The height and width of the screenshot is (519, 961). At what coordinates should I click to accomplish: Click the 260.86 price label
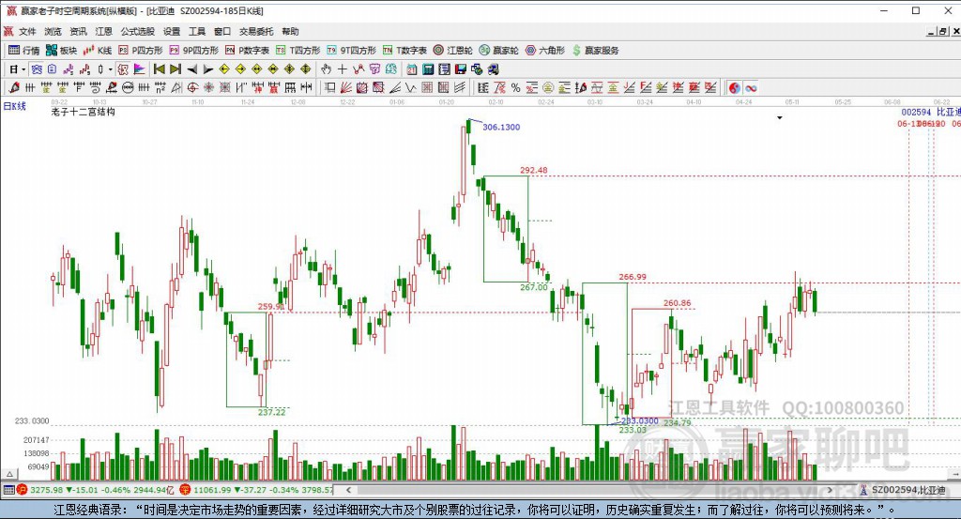[x=677, y=303]
